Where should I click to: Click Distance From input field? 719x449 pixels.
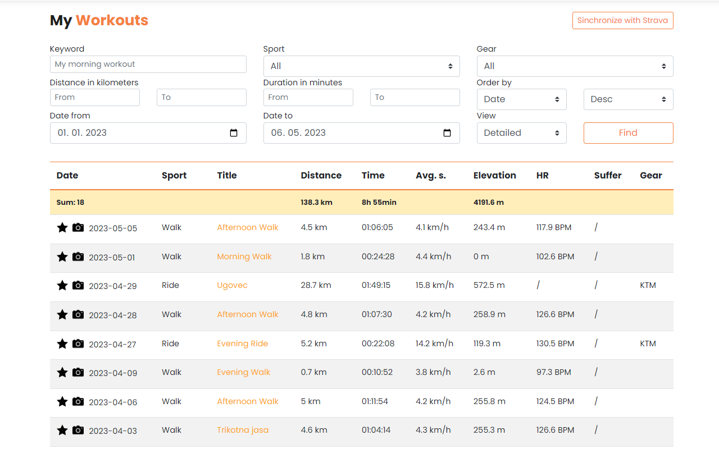(94, 97)
